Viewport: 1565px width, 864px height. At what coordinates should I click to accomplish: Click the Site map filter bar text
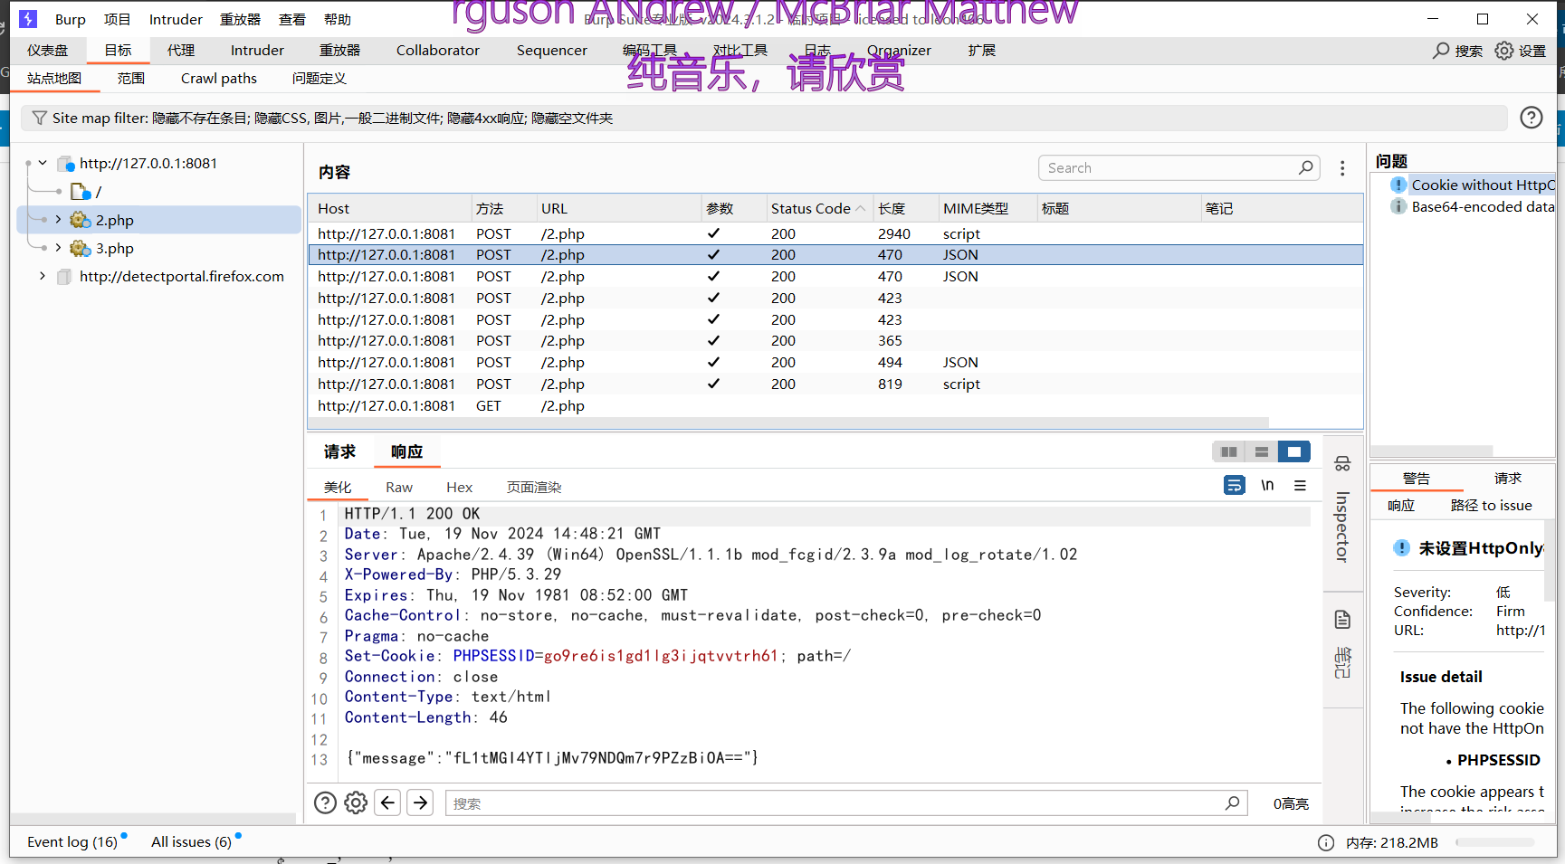(332, 119)
